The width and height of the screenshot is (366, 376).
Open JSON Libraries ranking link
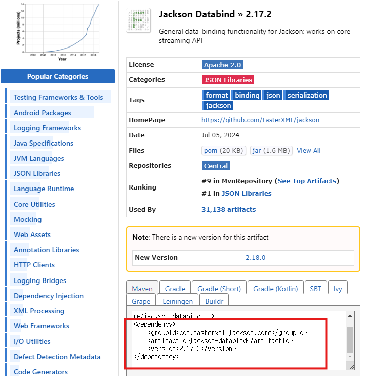click(247, 193)
